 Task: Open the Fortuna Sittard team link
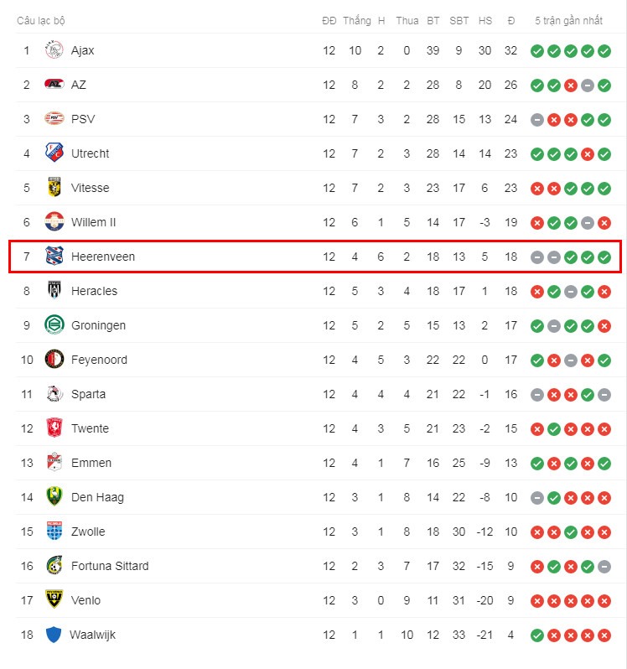110,566
